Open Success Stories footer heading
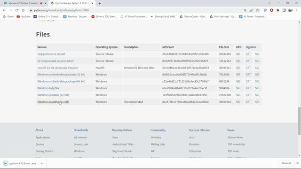Image resolution: width=301 pixels, height=169 pixels. (199, 130)
